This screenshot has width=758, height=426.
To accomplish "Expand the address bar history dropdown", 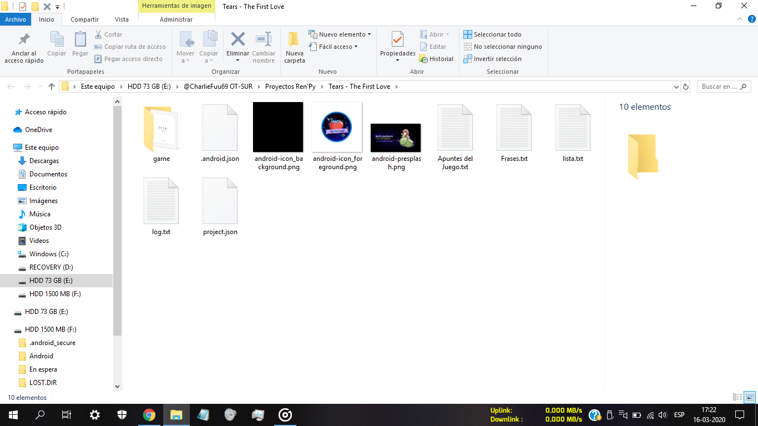I will [676, 87].
